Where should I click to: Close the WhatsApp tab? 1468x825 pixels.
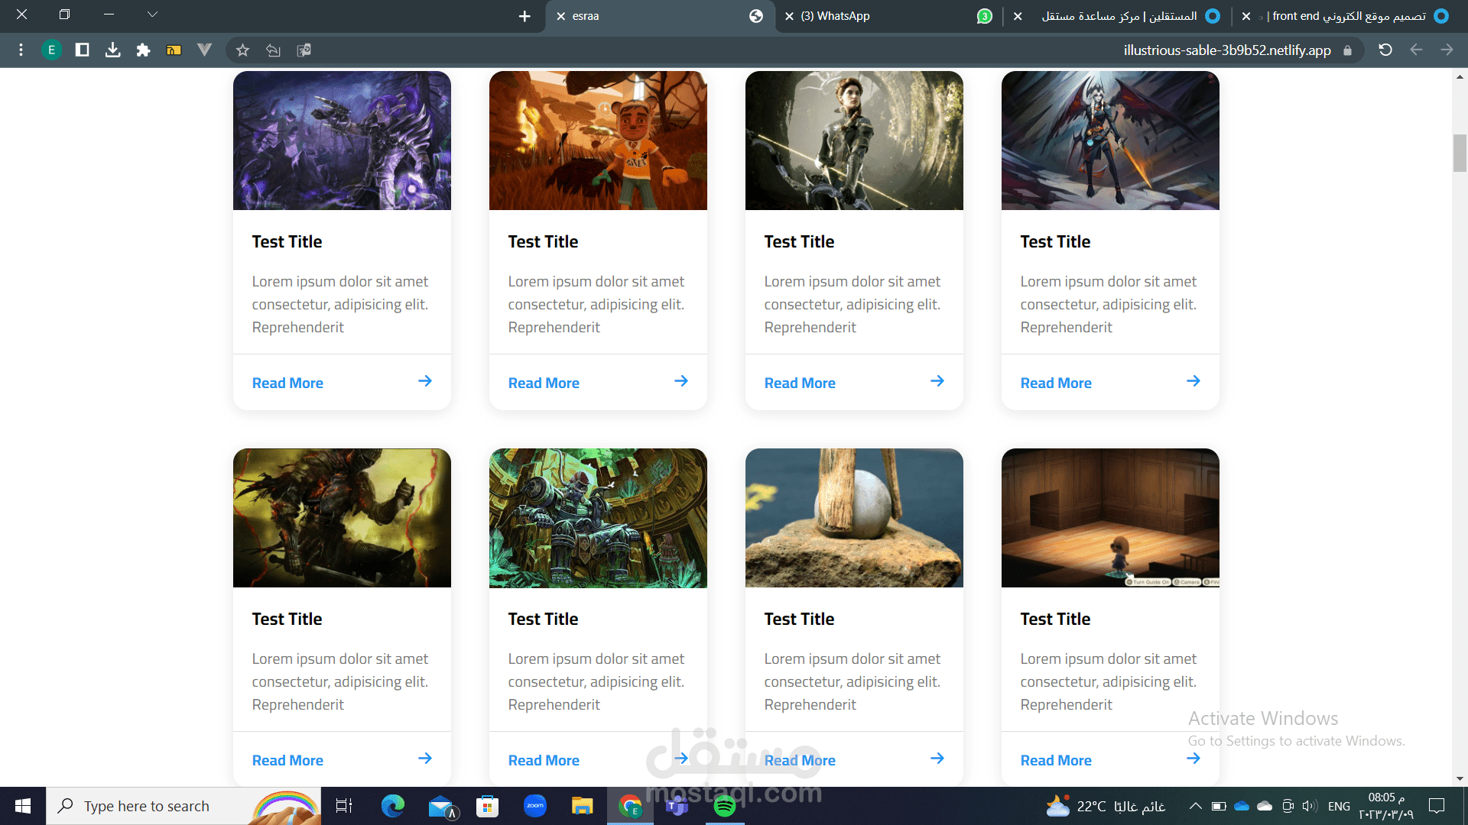[x=789, y=16]
